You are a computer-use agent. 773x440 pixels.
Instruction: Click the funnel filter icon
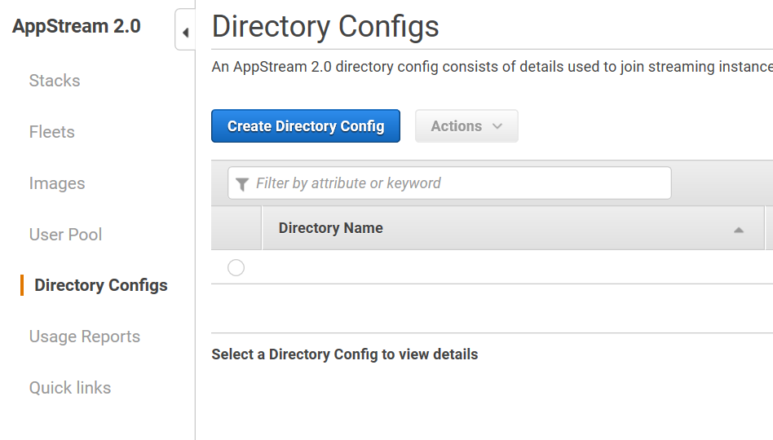click(242, 184)
